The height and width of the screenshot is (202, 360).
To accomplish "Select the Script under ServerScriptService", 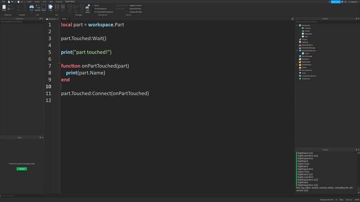I will (307, 53).
